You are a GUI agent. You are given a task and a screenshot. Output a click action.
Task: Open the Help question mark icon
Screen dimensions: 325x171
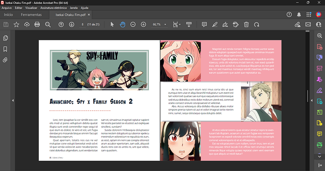pyautogui.click(x=289, y=15)
